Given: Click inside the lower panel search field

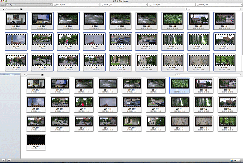Looking at the screenshot, I should click(208, 75).
